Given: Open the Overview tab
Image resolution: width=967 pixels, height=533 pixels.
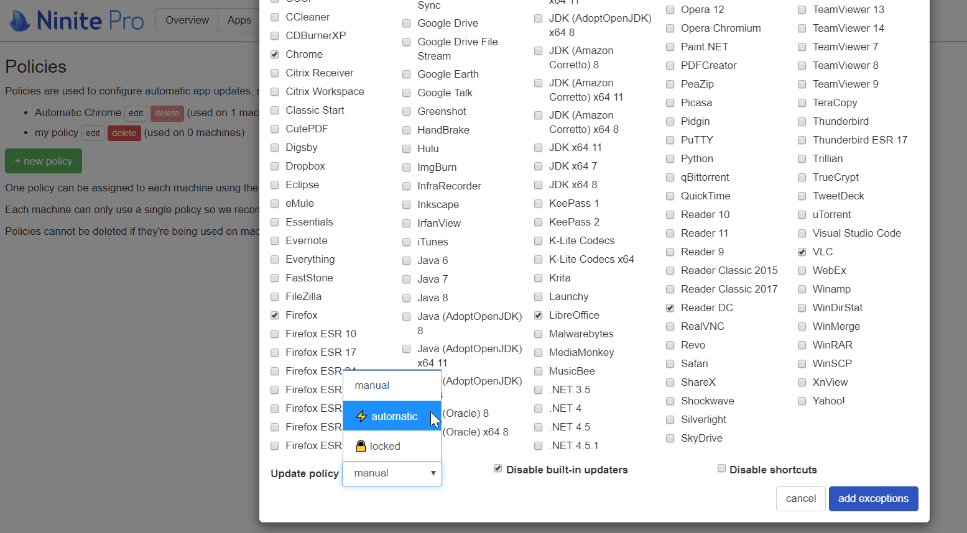Looking at the screenshot, I should [187, 20].
